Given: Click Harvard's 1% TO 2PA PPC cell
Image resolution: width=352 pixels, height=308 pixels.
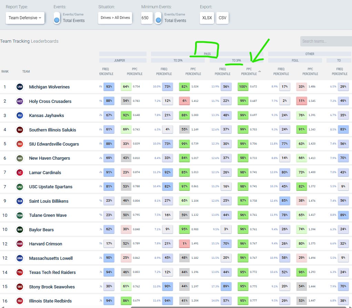Looking at the screenshot, I should [184, 244].
